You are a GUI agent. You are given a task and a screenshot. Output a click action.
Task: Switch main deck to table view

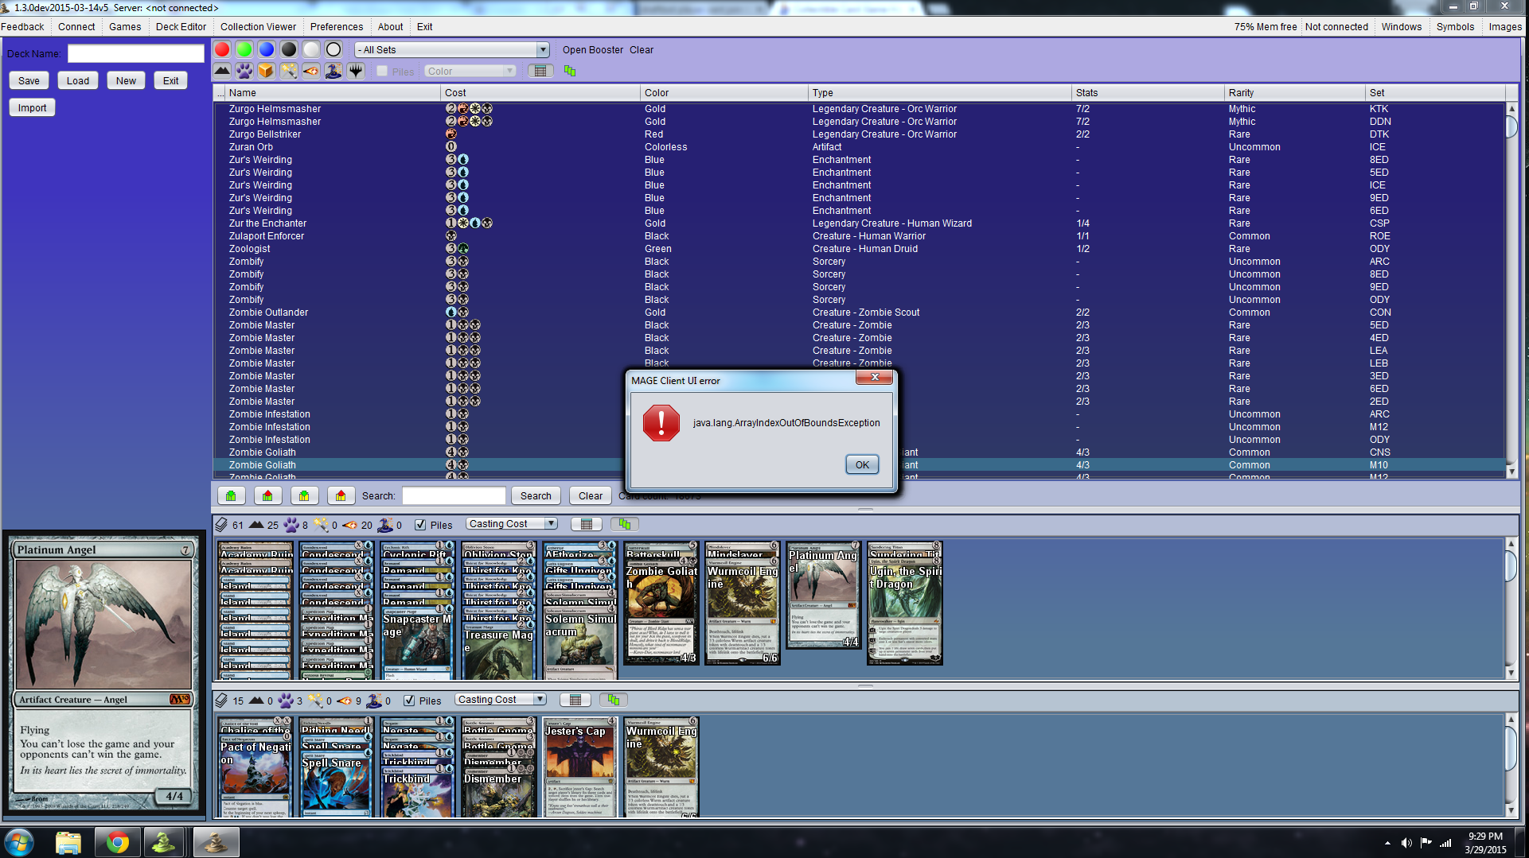coord(587,524)
